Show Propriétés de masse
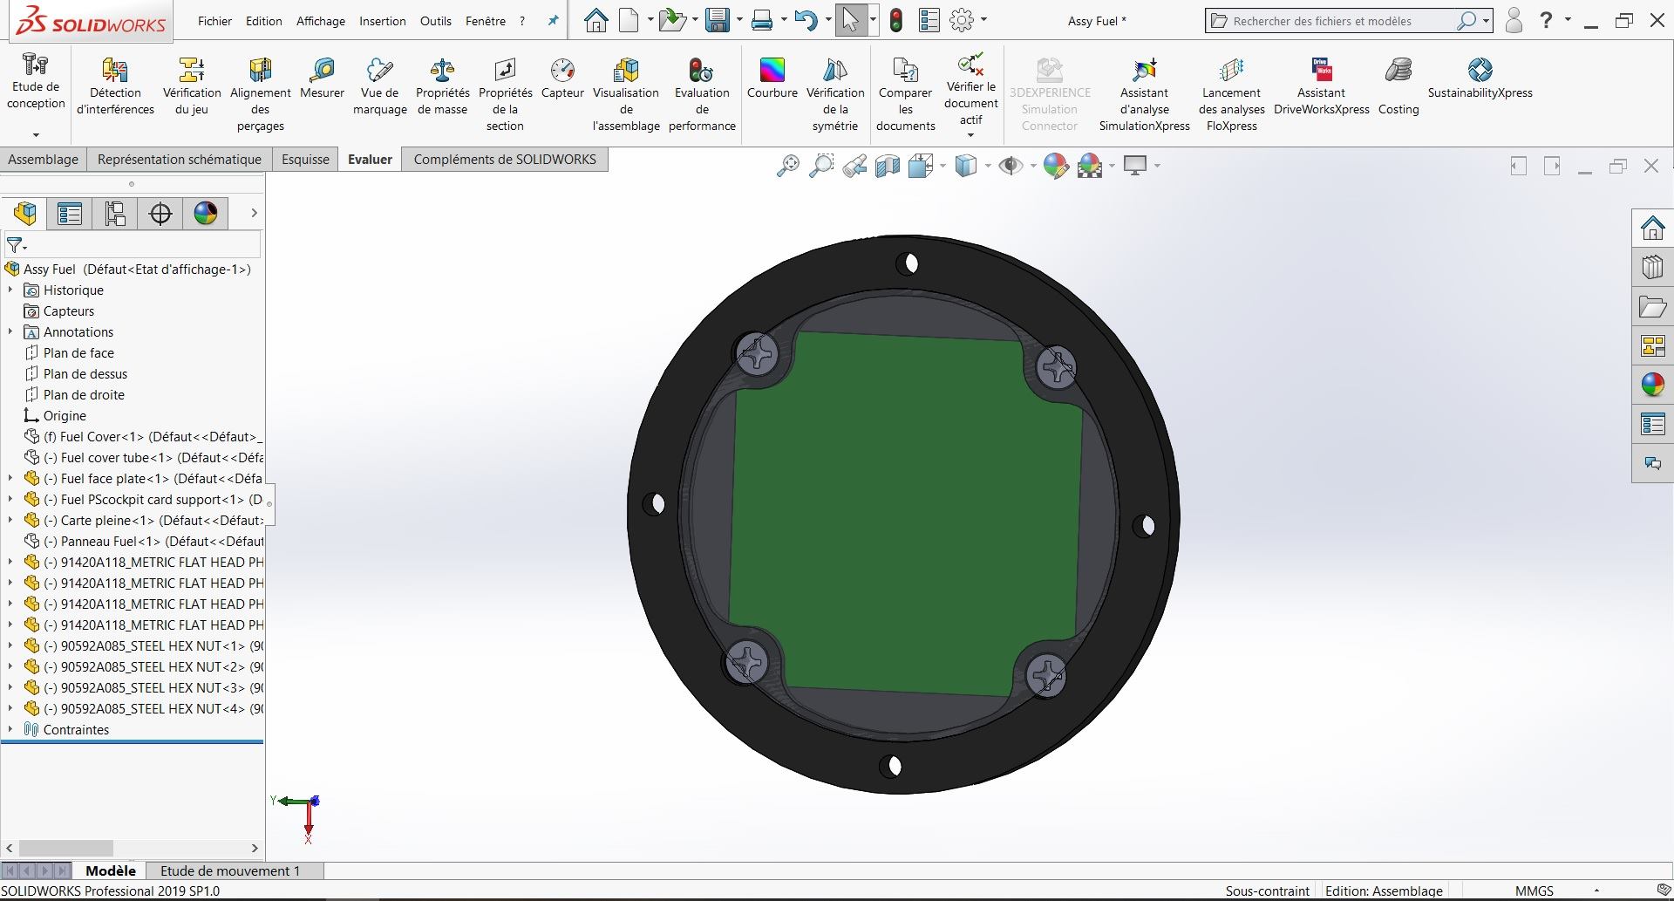 click(442, 85)
